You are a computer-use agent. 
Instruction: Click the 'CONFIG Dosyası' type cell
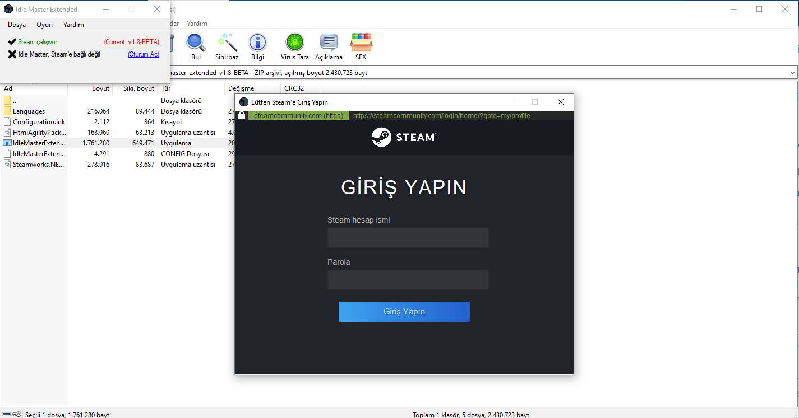tap(185, 154)
